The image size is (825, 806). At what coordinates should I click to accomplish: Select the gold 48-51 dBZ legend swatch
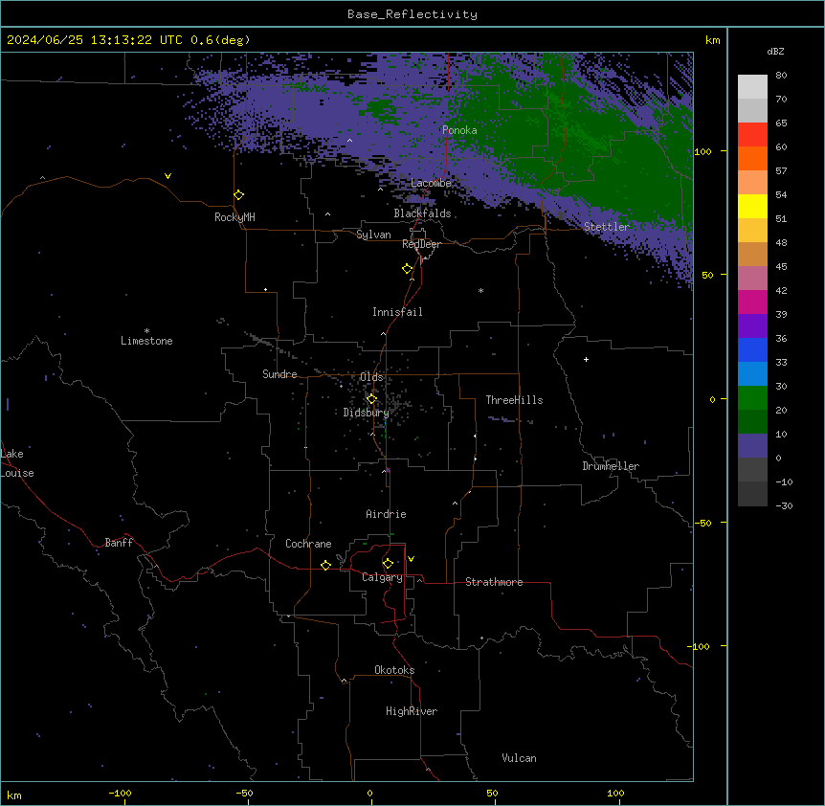752,230
